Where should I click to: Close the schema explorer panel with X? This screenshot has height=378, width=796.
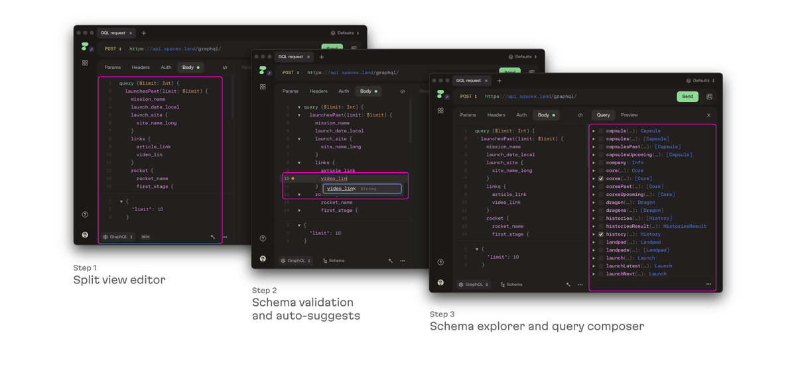pyautogui.click(x=708, y=115)
